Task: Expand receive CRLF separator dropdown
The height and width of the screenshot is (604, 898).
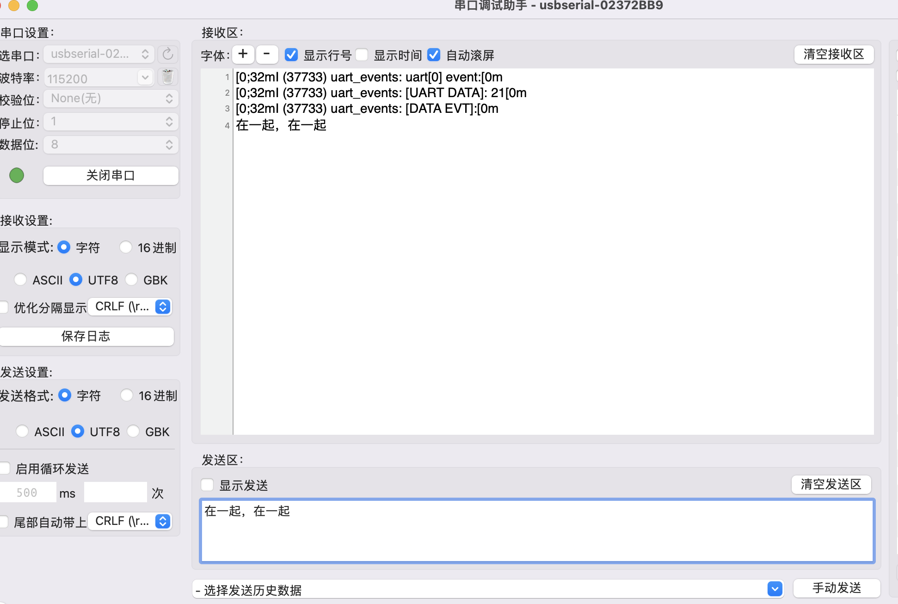Action: pyautogui.click(x=163, y=307)
